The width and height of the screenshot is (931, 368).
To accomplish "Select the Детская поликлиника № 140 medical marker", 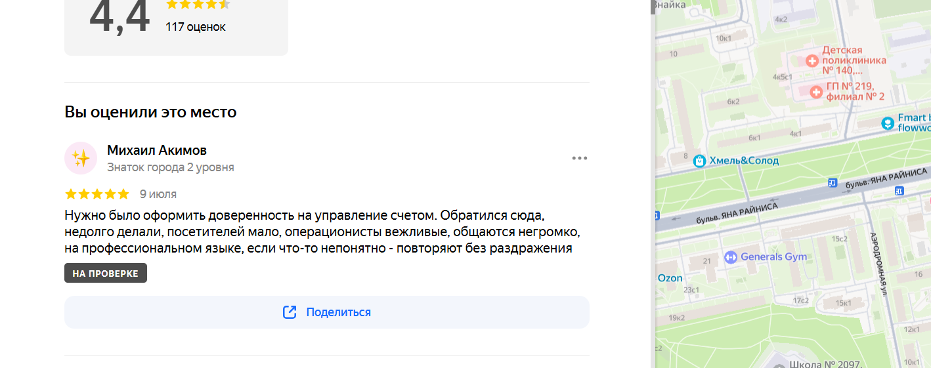I will (x=812, y=60).
